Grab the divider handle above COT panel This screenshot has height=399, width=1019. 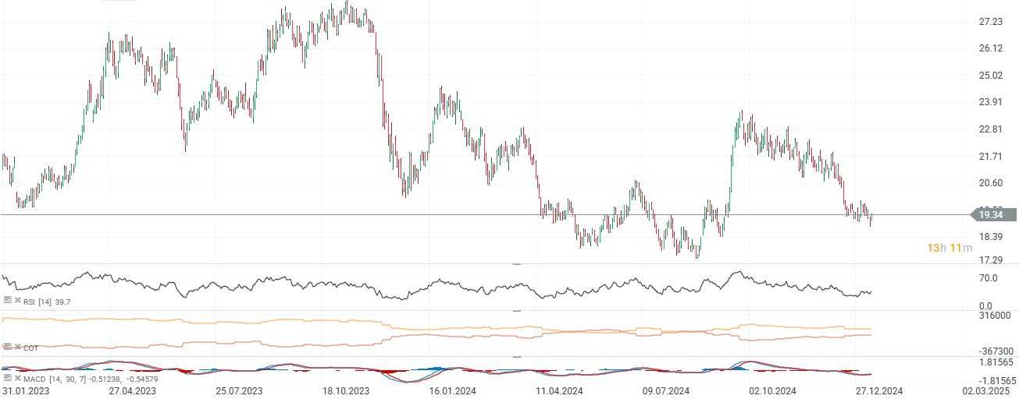point(515,311)
